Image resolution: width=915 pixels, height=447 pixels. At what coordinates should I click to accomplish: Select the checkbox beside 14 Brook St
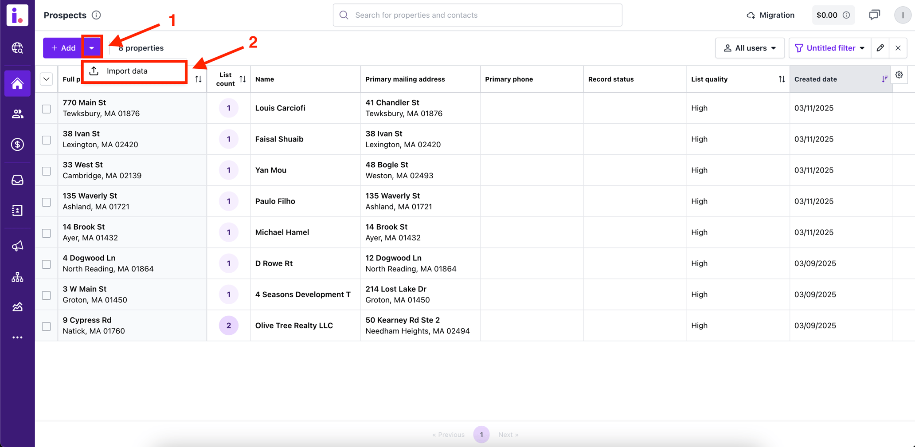click(x=46, y=232)
